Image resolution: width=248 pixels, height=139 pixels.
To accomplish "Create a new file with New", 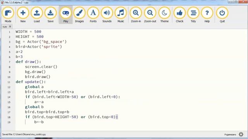I will 23,15.
